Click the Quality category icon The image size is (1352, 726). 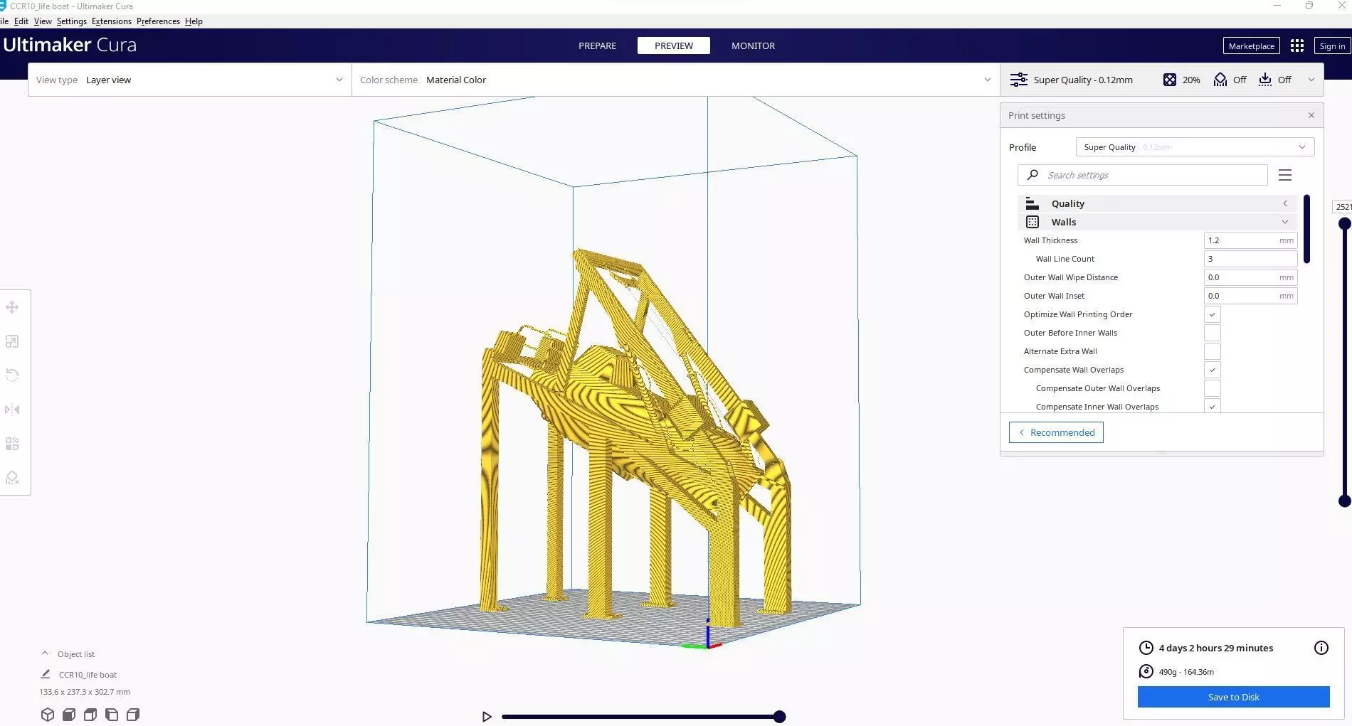1033,203
